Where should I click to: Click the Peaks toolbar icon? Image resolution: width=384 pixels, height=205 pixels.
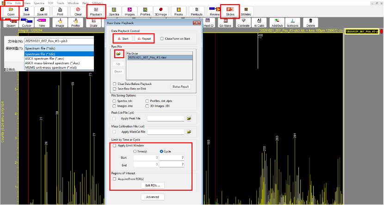[x=179, y=11]
